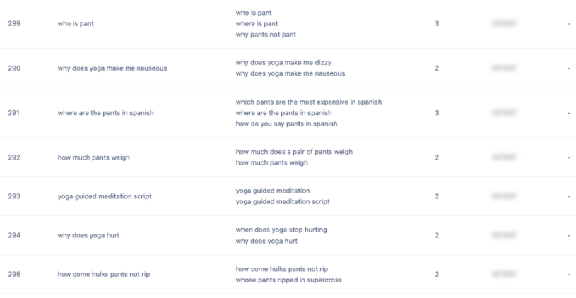Click the keyword "why pants not pant"
Viewport: 576px width, 298px height.
click(266, 35)
